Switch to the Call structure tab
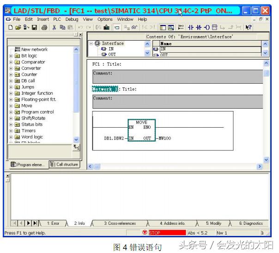279x253 pixels. tap(64, 164)
